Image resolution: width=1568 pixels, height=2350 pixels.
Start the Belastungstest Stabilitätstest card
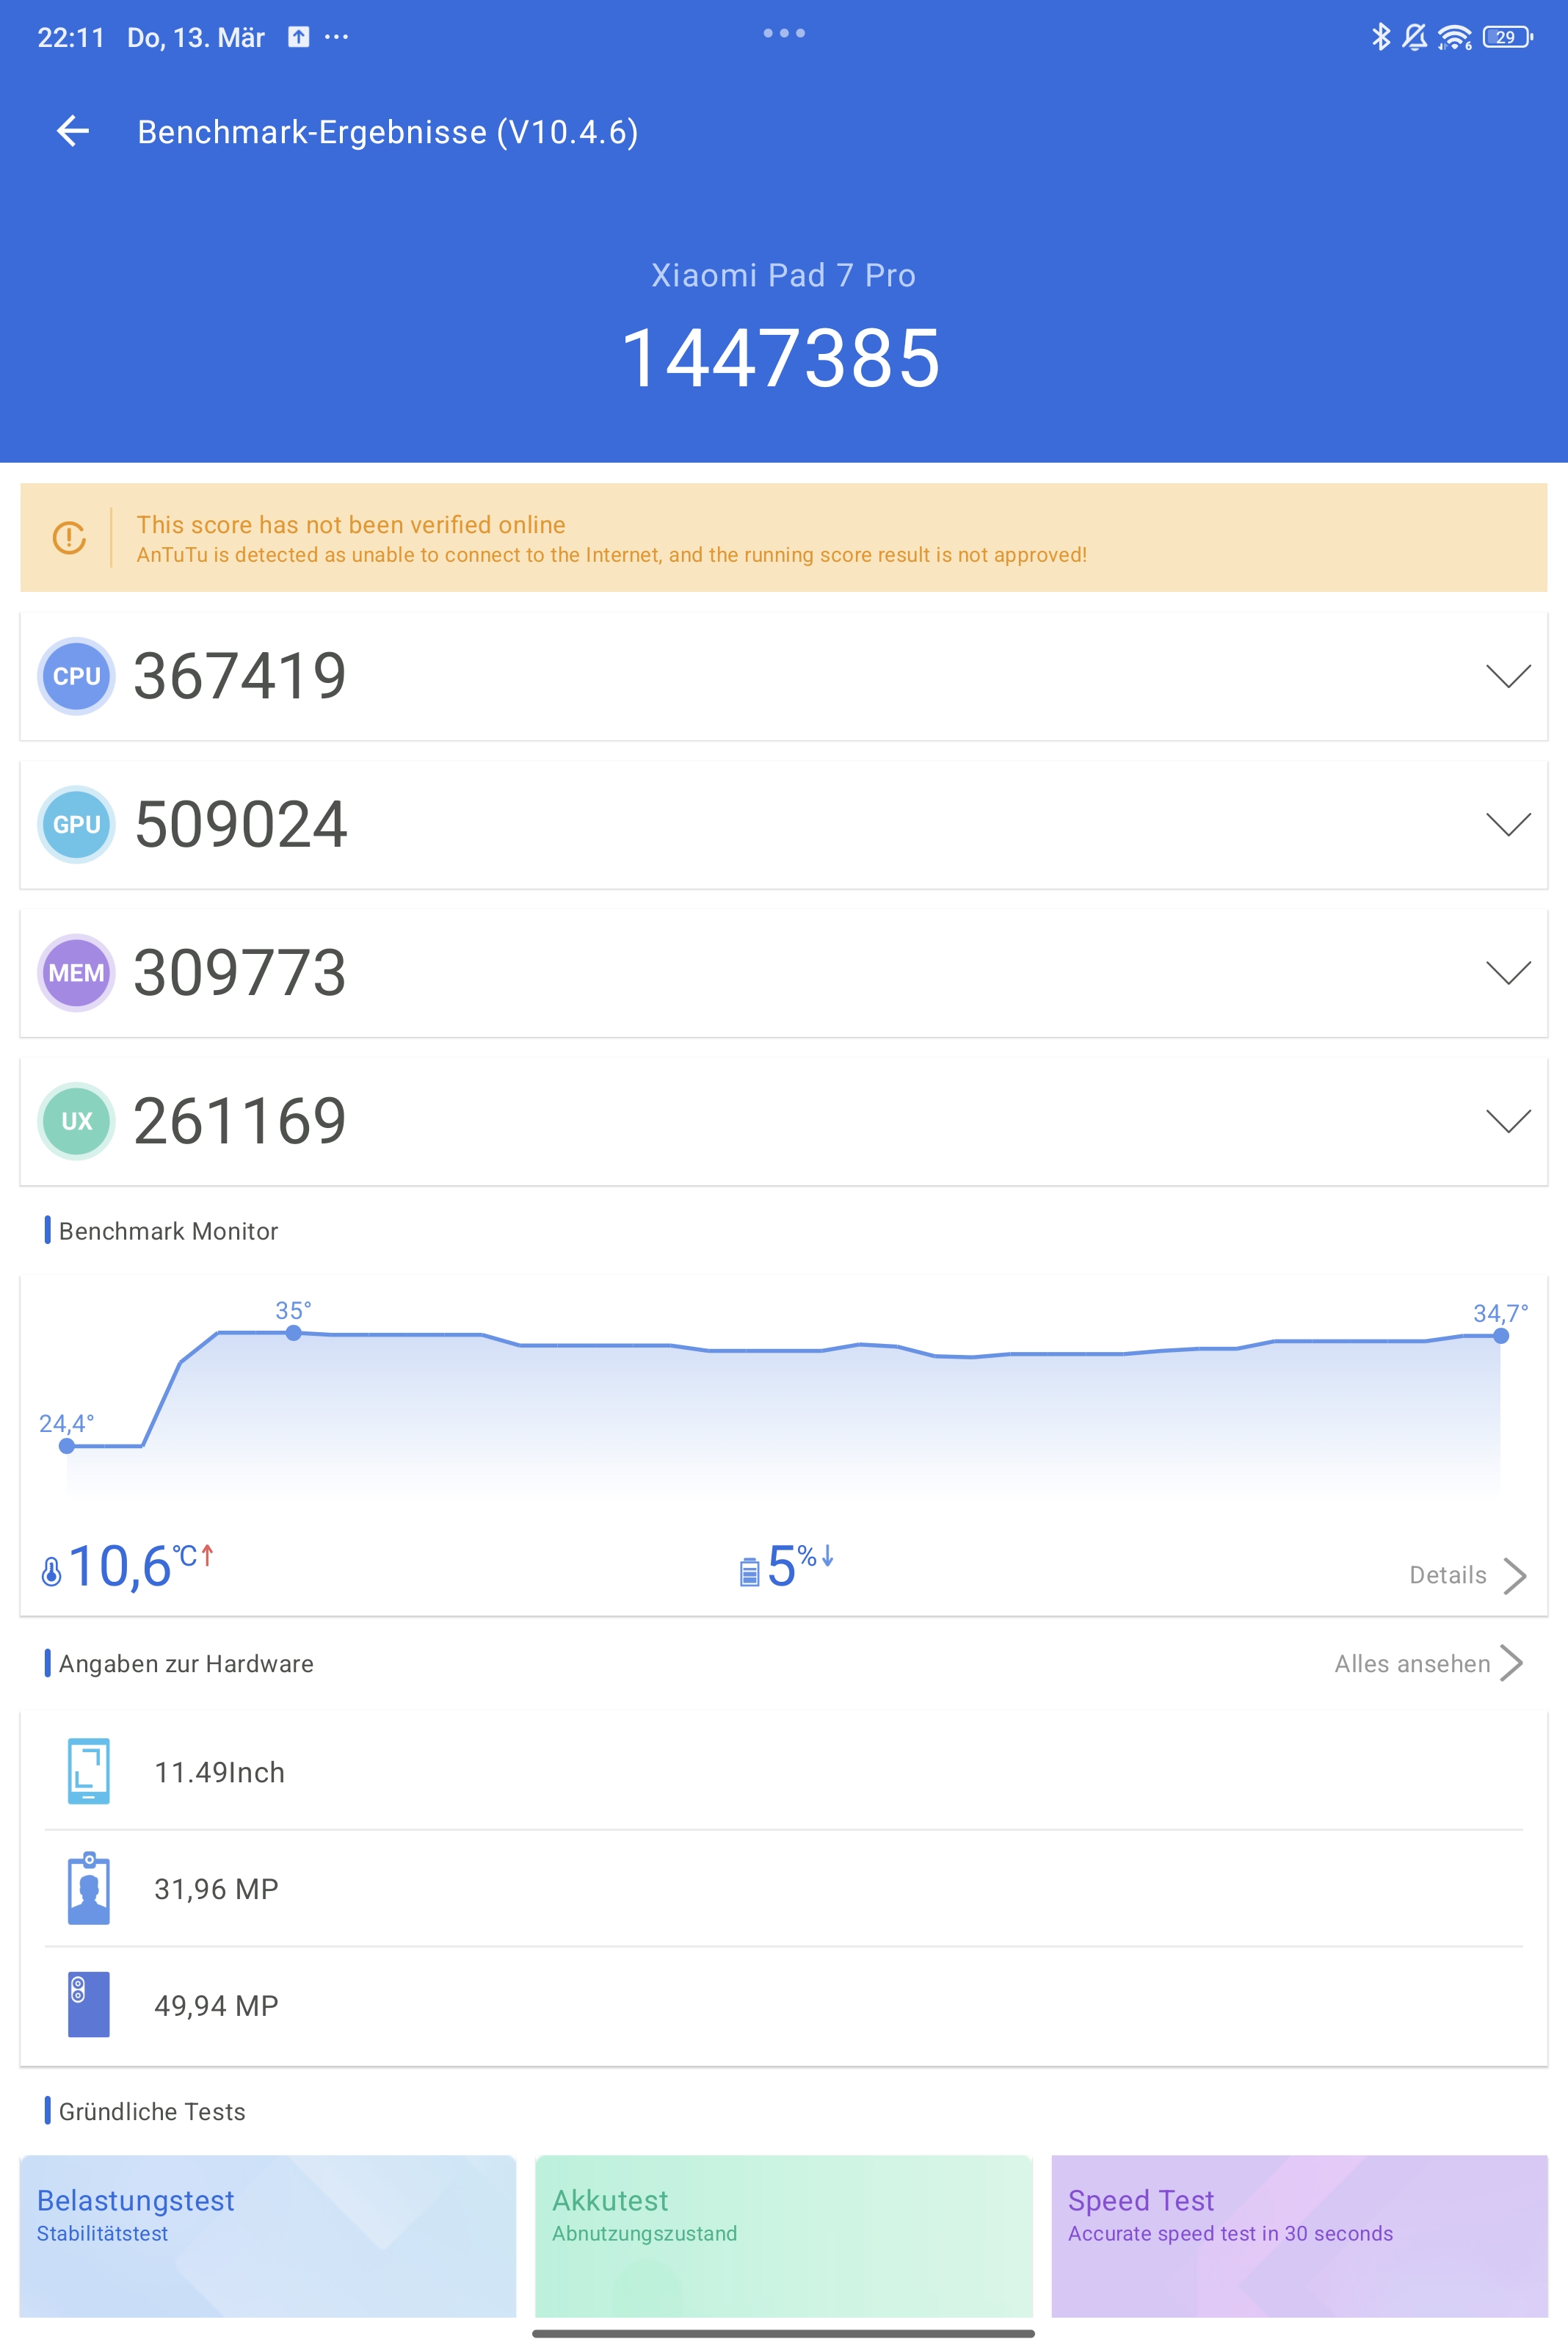click(x=268, y=2236)
